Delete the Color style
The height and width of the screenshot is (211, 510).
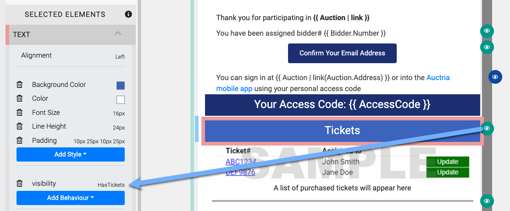[19, 98]
